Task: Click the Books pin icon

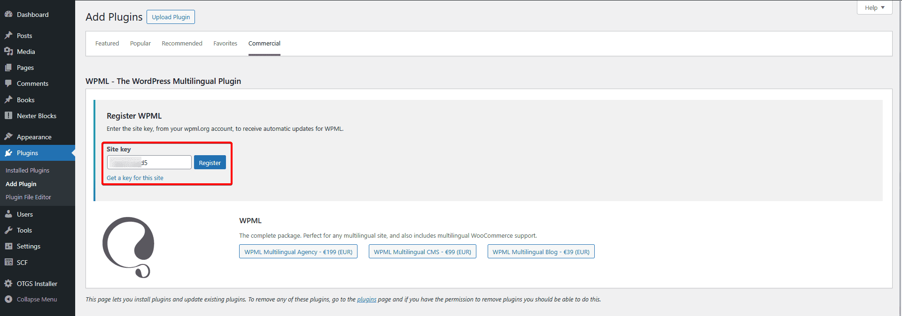Action: point(8,100)
